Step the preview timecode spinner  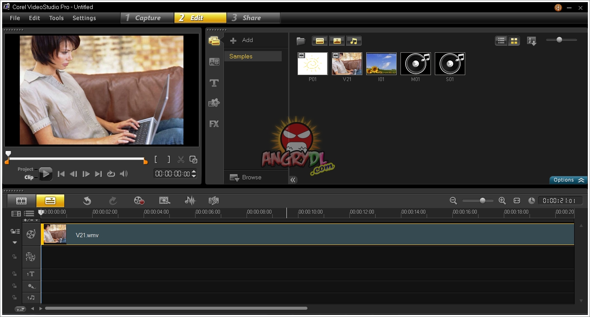(194, 174)
